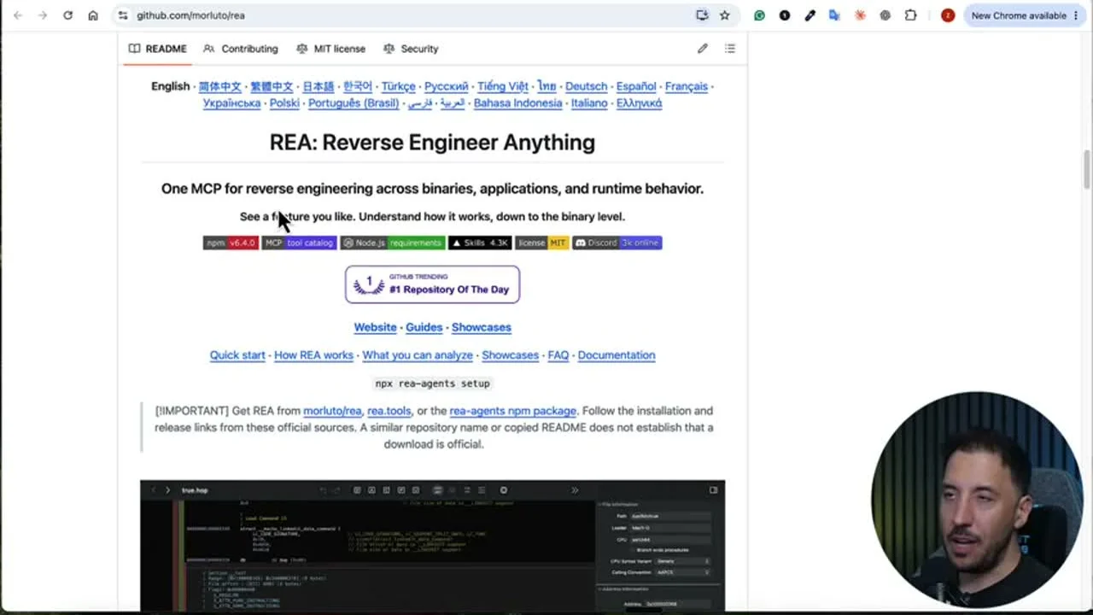Viewport: 1093px width, 615px height.
Task: Open the Extensions puzzle-piece menu
Action: click(910, 15)
